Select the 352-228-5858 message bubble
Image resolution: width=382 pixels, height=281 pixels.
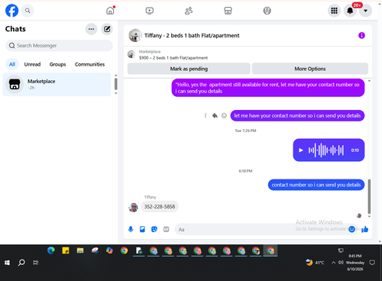point(160,206)
